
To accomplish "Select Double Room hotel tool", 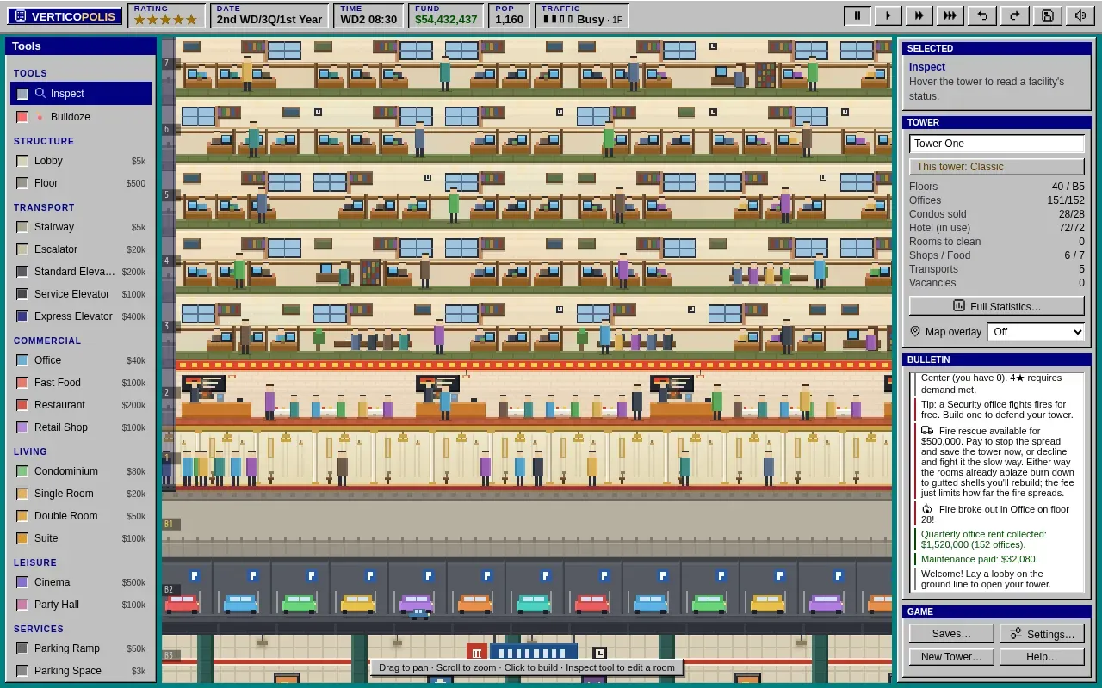I will 81,516.
